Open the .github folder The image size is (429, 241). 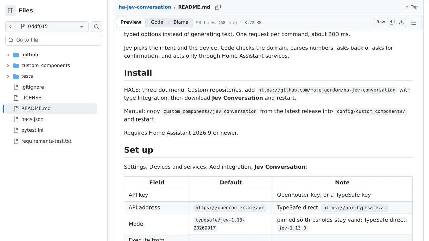tap(29, 55)
